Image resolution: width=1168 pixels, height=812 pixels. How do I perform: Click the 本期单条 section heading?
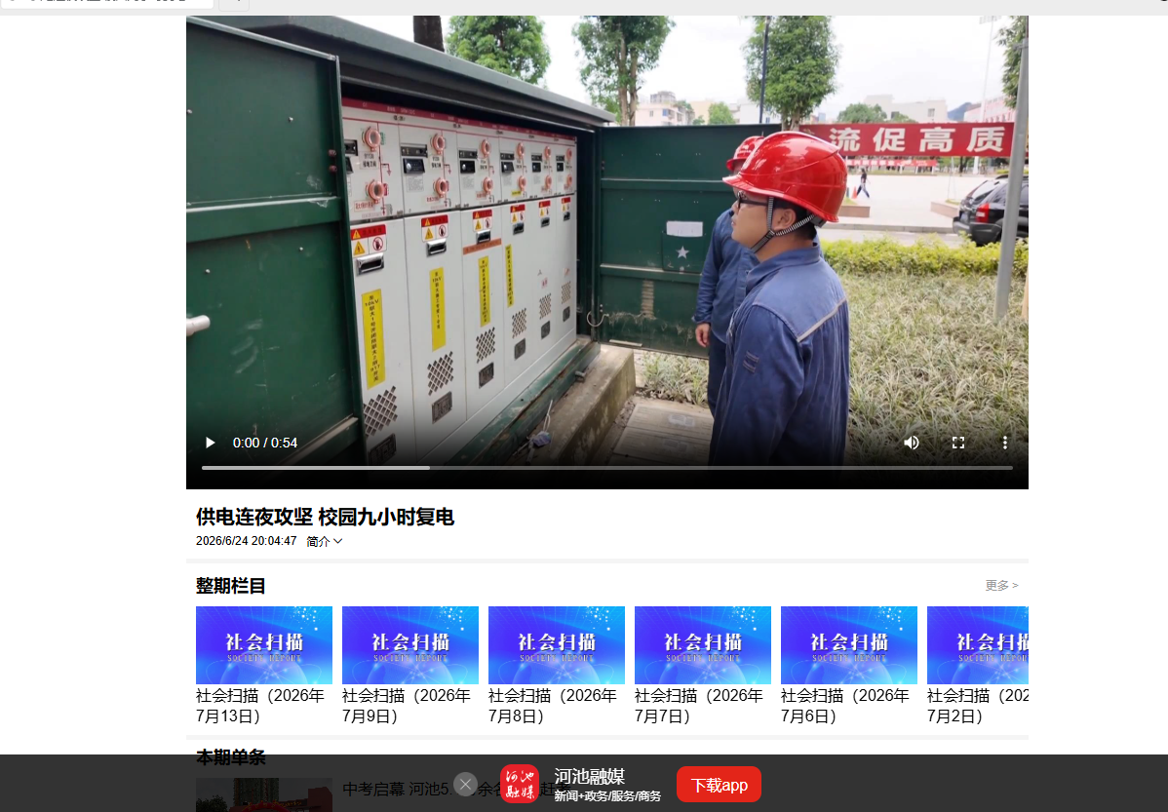point(231,756)
